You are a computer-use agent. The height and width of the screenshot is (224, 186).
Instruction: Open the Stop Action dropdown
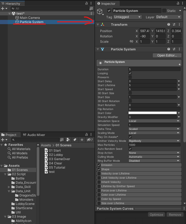pos(154,153)
